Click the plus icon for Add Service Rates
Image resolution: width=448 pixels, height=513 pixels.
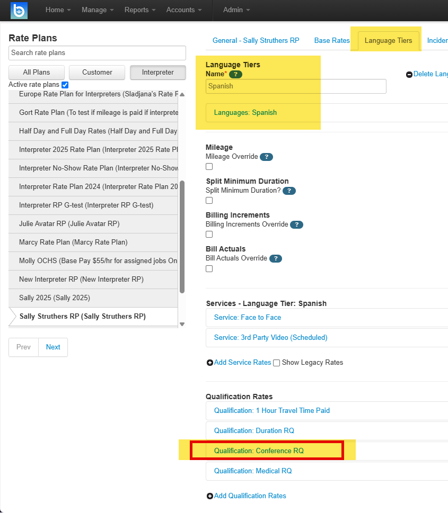coord(210,363)
